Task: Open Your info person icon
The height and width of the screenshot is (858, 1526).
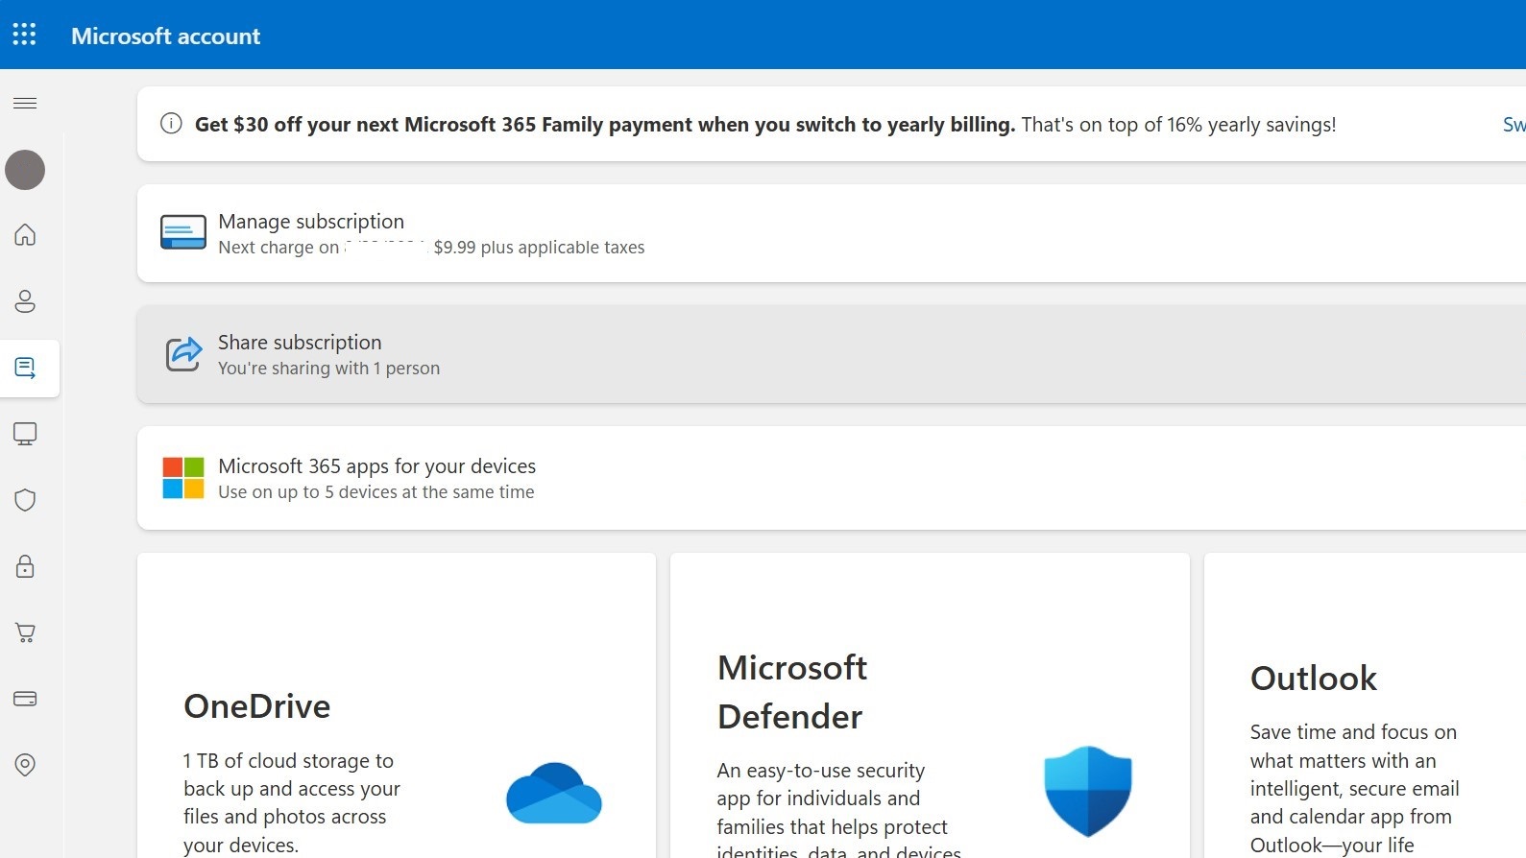Action: (25, 301)
